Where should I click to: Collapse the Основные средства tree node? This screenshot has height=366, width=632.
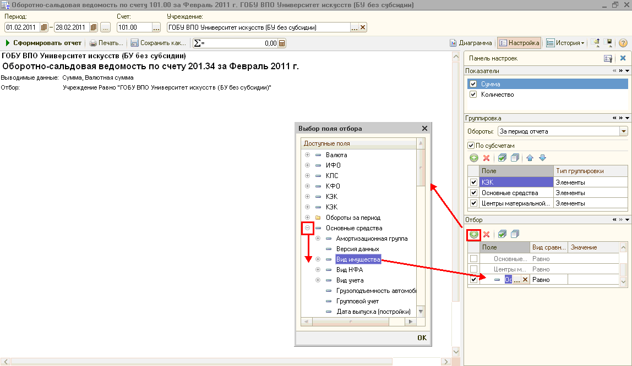point(307,228)
